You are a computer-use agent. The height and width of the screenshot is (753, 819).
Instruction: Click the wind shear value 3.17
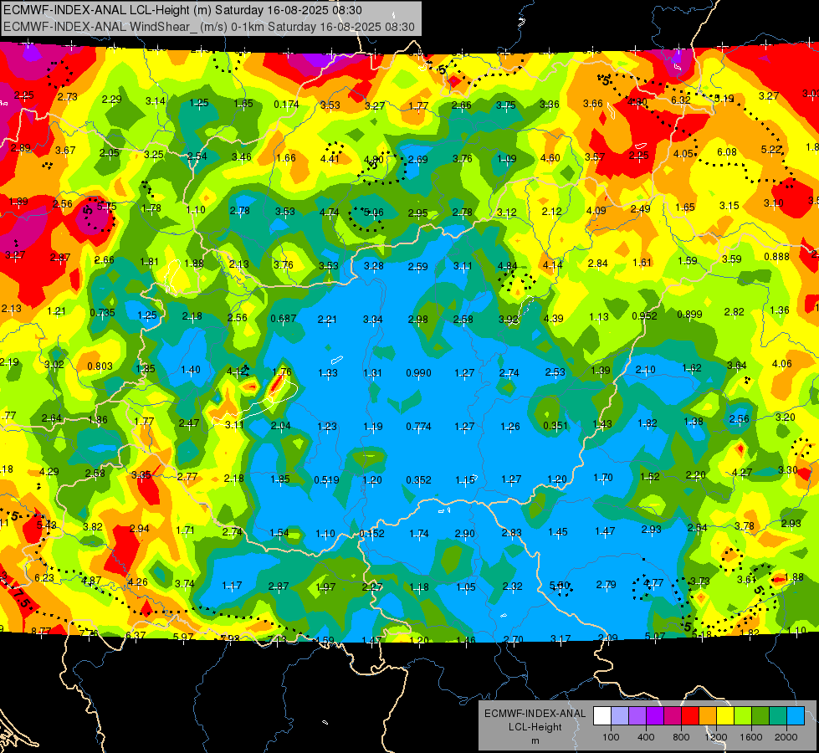click(x=561, y=638)
